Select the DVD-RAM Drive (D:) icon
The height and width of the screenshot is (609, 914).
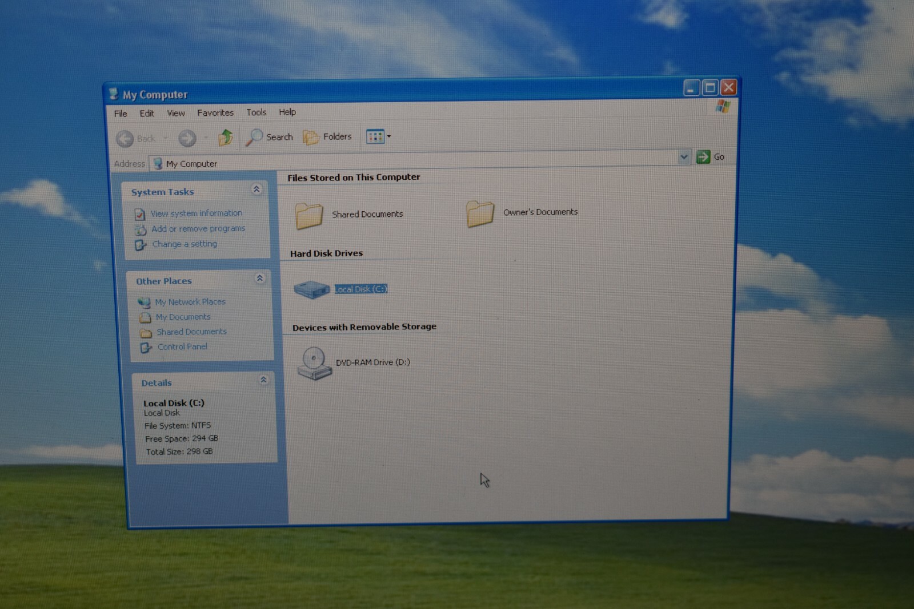click(x=314, y=363)
